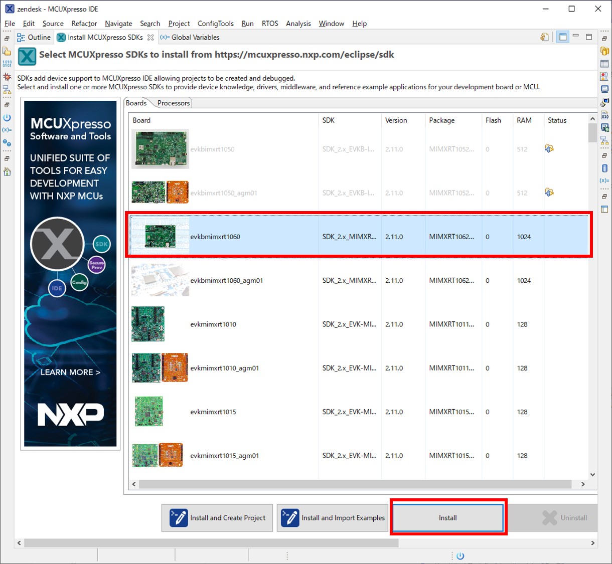Click the installed status icon for evkbimxrt1050
The image size is (612, 564).
(x=549, y=149)
